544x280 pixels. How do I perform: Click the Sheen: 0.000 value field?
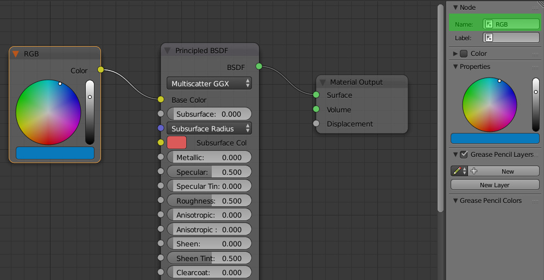point(209,244)
